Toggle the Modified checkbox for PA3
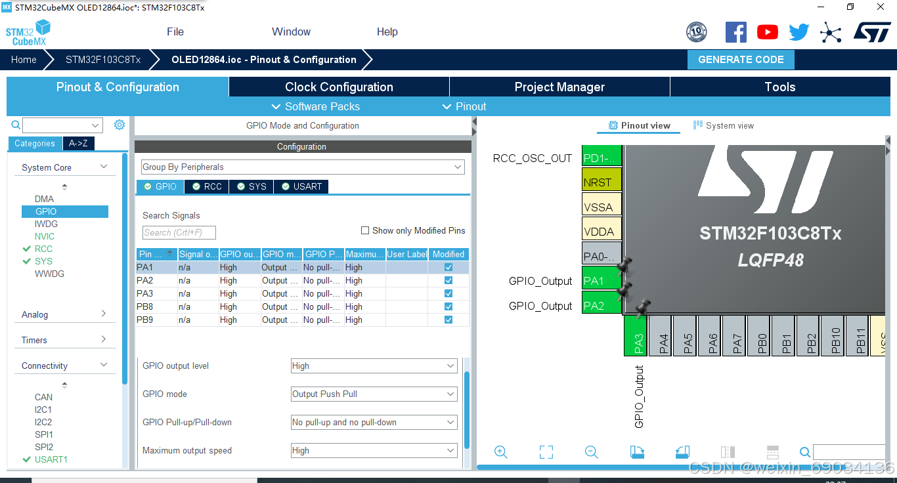This screenshot has height=483, width=897. click(448, 293)
